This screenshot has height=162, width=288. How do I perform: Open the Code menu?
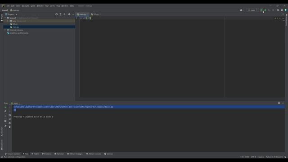pos(33,6)
